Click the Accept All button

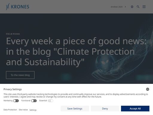tap(135, 108)
